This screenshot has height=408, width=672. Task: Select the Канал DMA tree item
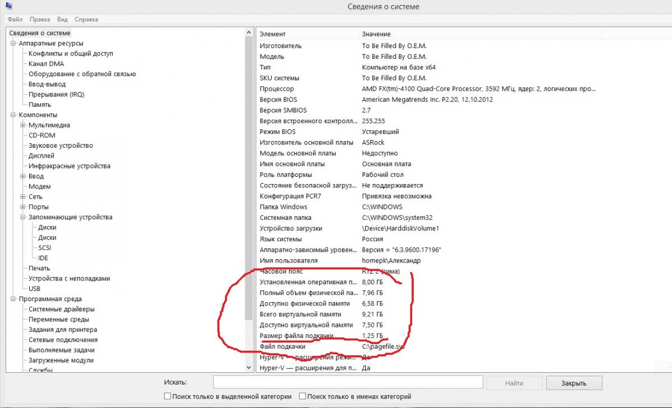tap(46, 64)
